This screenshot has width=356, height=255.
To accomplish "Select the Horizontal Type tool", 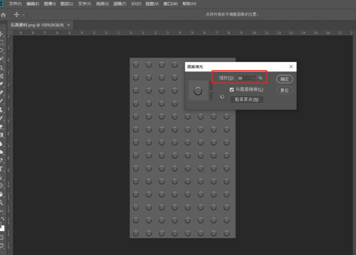I will tap(2, 169).
